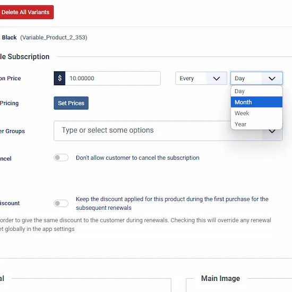Click the Variable_Product_2_353 SKU text
Screen dimensions: 292x292
54,38
